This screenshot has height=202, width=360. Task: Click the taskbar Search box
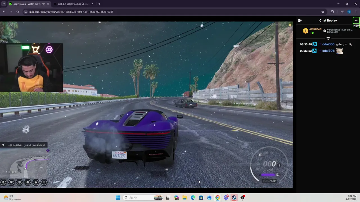click(x=143, y=198)
